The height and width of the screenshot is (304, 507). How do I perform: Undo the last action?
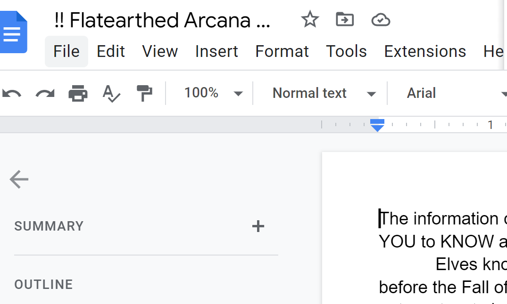(12, 94)
